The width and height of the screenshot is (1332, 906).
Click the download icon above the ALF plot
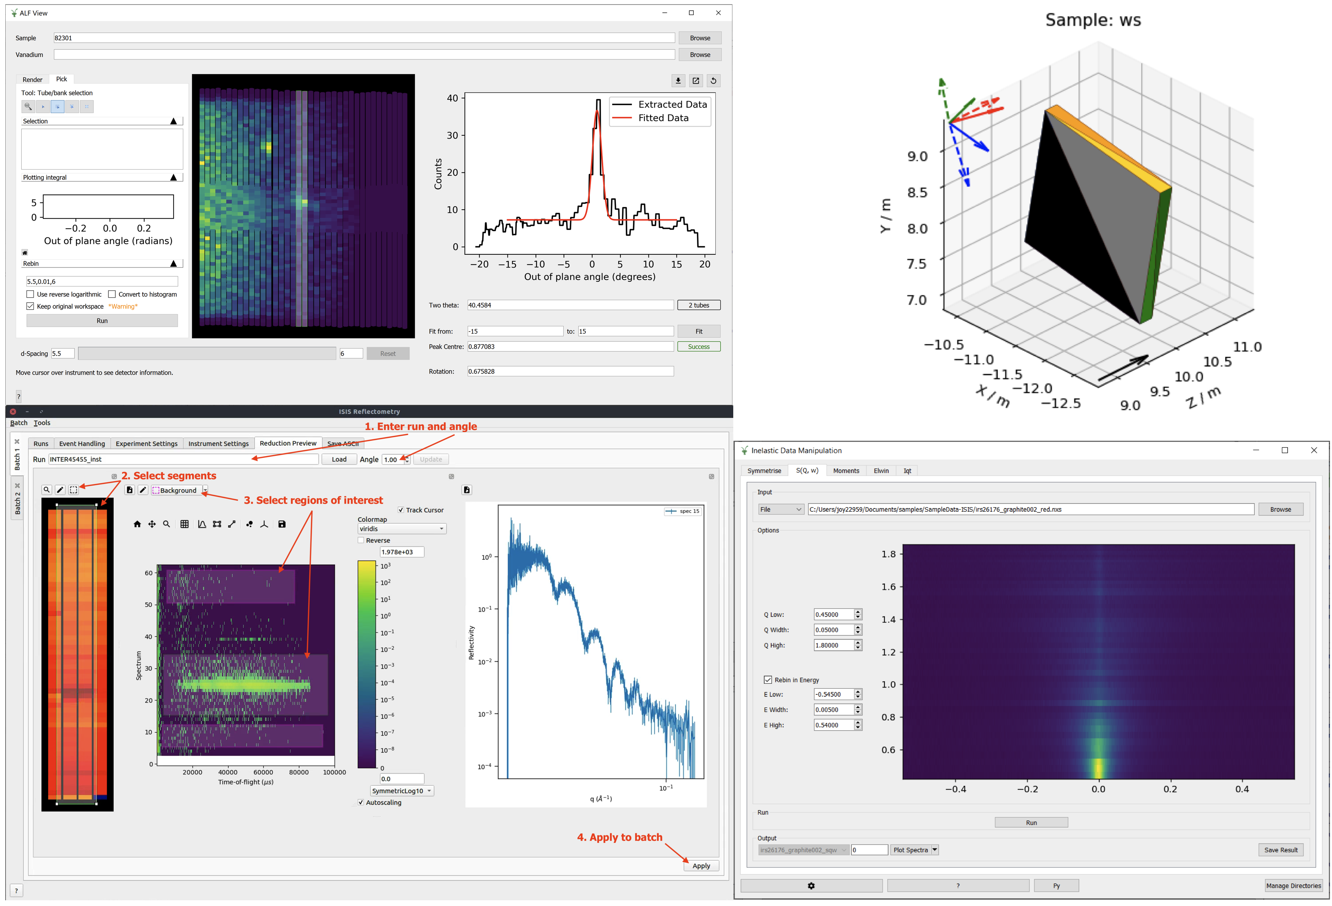click(678, 81)
